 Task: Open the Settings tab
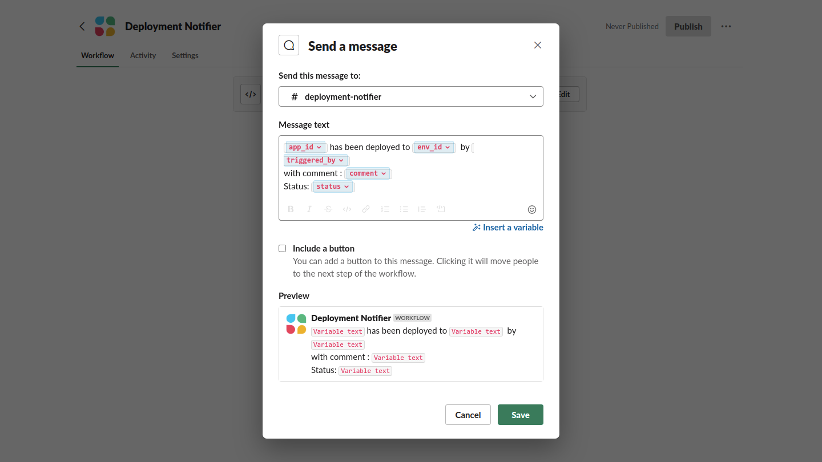[x=185, y=55]
